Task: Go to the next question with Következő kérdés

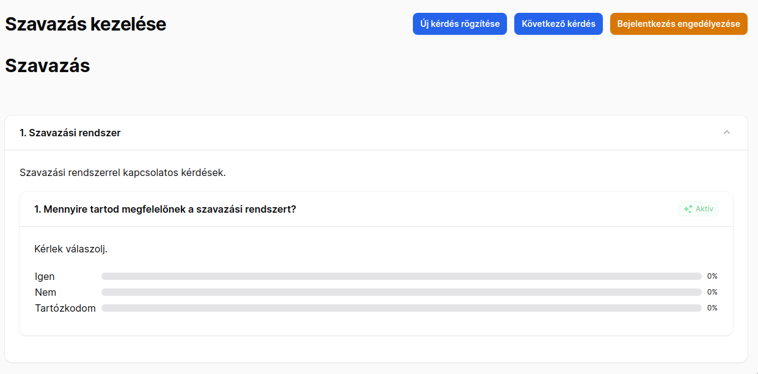Action: click(x=558, y=24)
